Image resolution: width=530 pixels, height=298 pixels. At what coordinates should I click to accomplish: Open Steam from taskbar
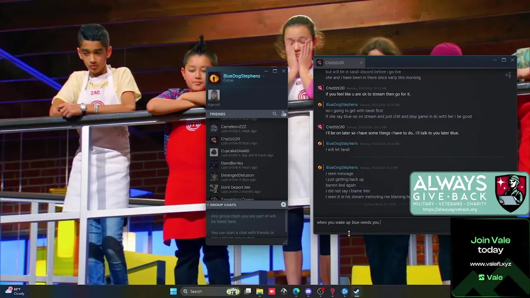click(357, 291)
